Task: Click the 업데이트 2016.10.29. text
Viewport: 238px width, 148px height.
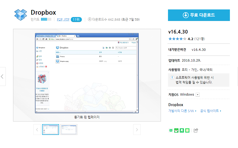Action: pyautogui.click(x=184, y=61)
